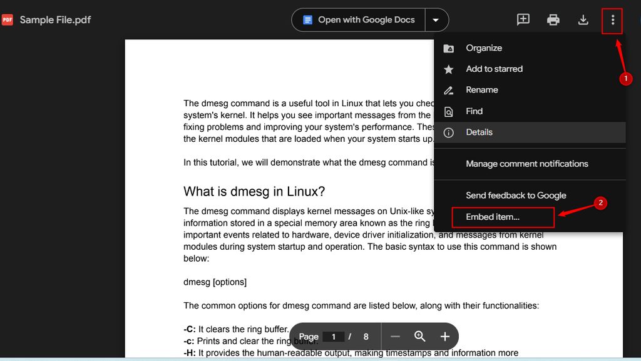Select Find in the menu
641x361 pixels.
click(x=530, y=111)
